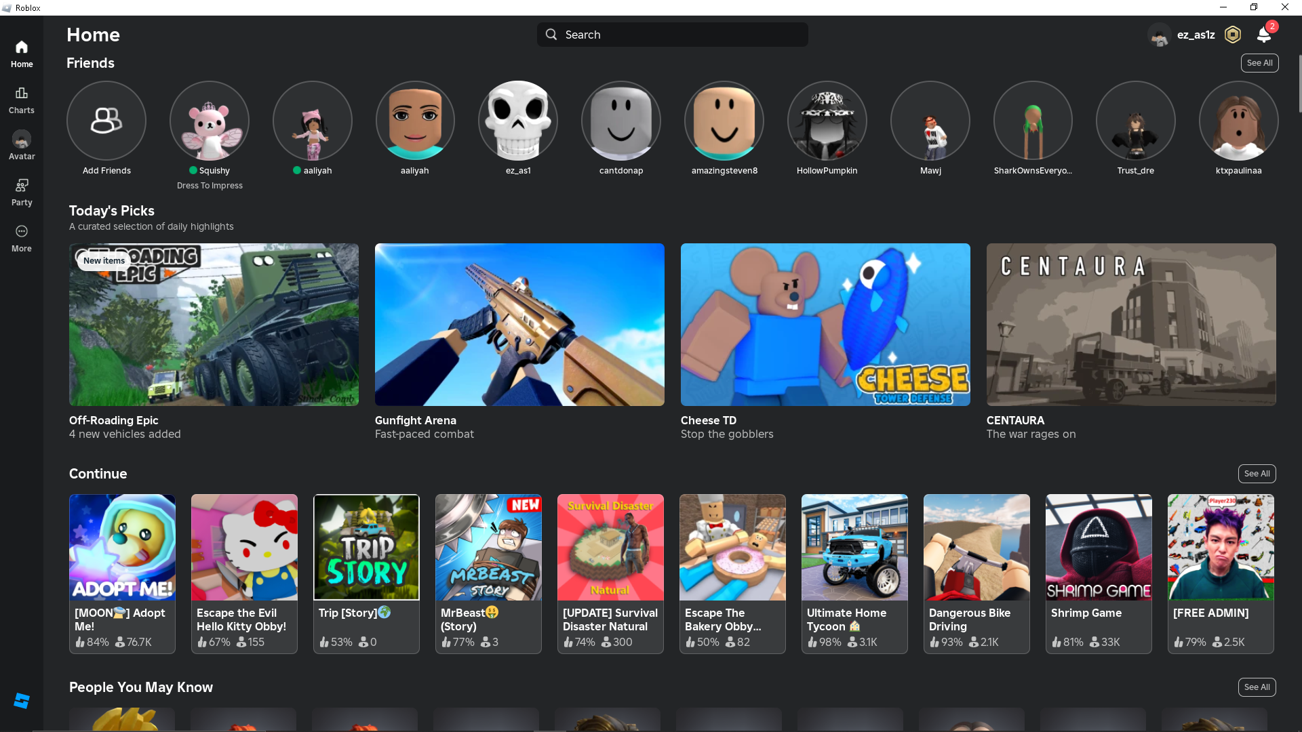Open Dangerous Bike Driving game card

pos(976,573)
